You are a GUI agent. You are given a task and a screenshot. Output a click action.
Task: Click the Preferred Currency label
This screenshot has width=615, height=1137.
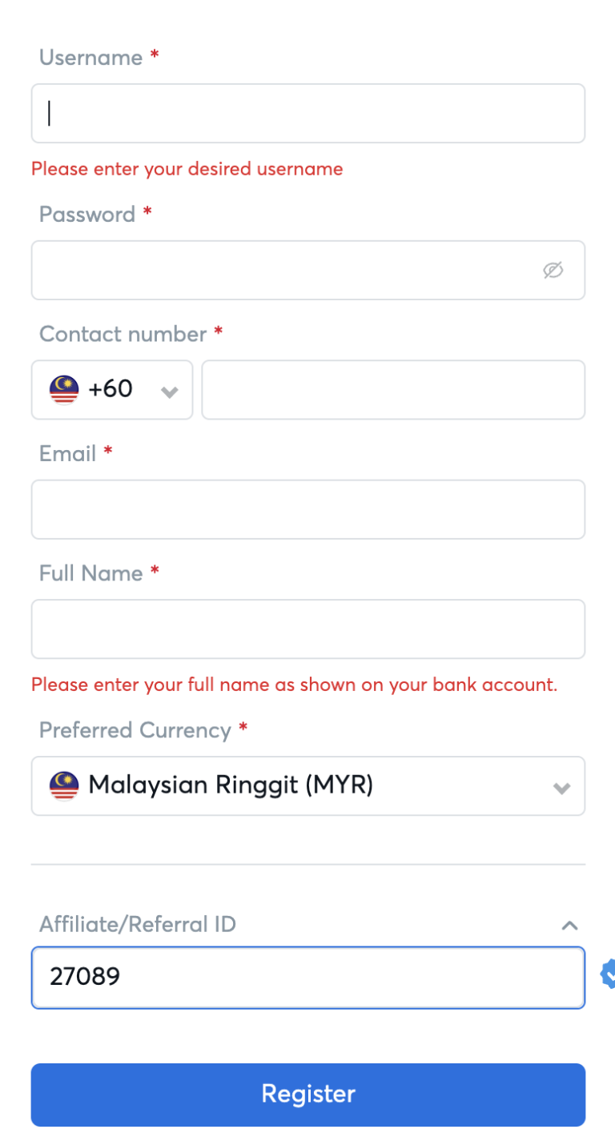pos(135,730)
